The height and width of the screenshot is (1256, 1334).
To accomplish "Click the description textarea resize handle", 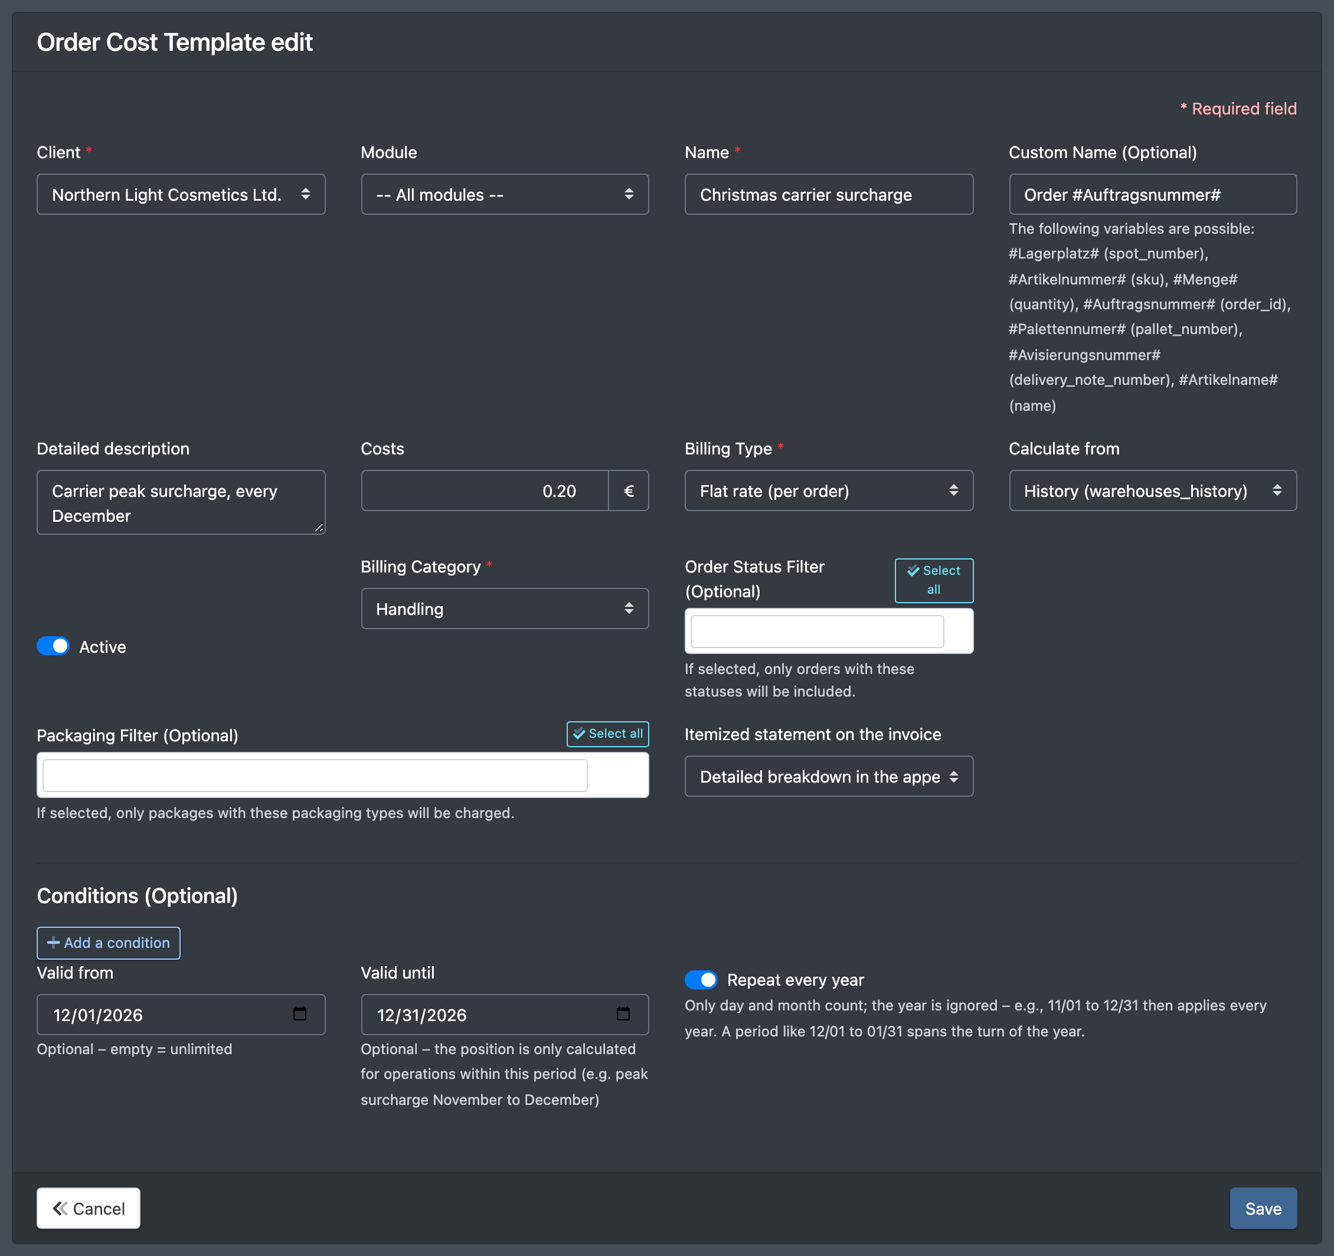I will [x=319, y=528].
